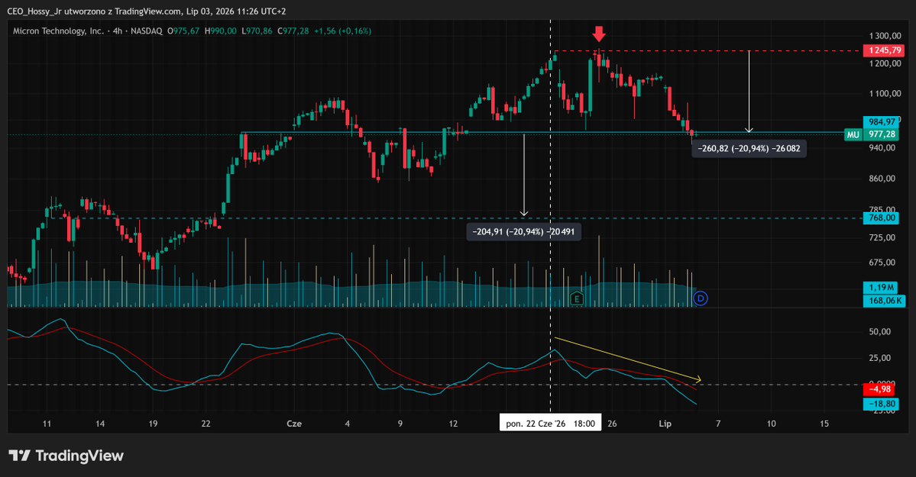Click the 725,00 price scale value
This screenshot has width=916, height=477.
point(882,237)
